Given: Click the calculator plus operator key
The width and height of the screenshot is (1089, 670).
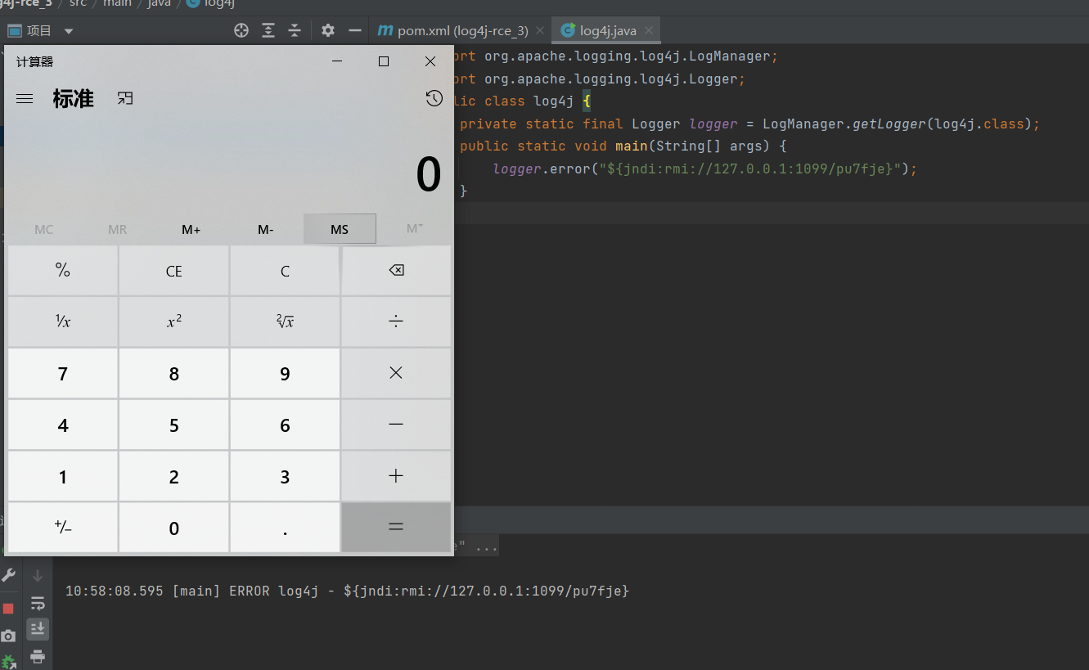Looking at the screenshot, I should (396, 476).
